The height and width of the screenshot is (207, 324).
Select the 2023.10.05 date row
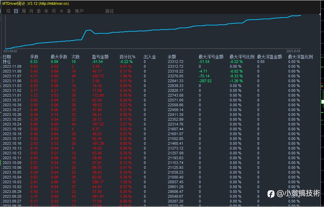tap(12, 172)
